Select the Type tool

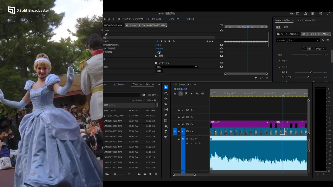pos(166,132)
